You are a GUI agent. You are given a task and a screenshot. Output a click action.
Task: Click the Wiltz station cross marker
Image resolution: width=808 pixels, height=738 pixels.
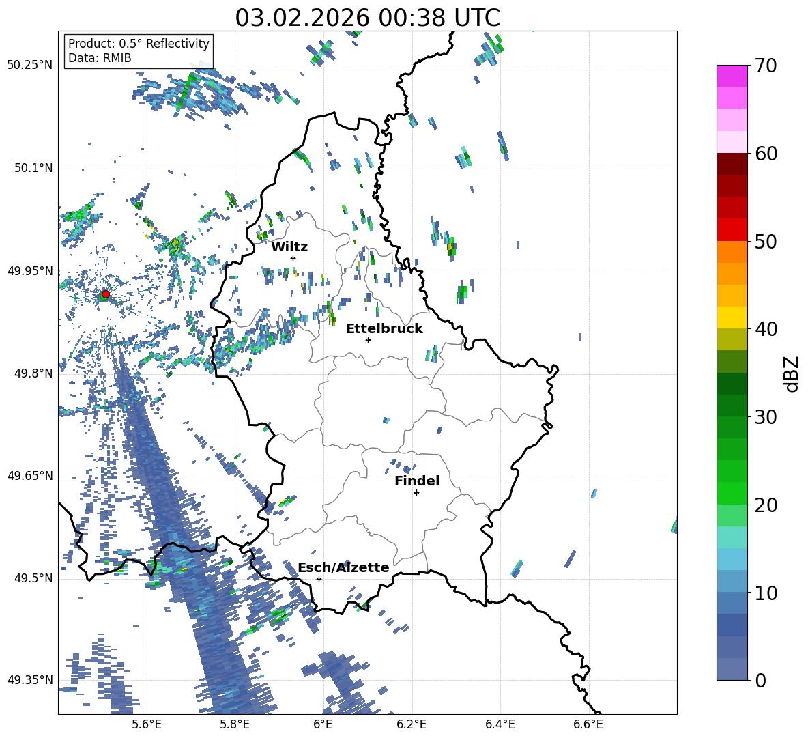pos(293,258)
